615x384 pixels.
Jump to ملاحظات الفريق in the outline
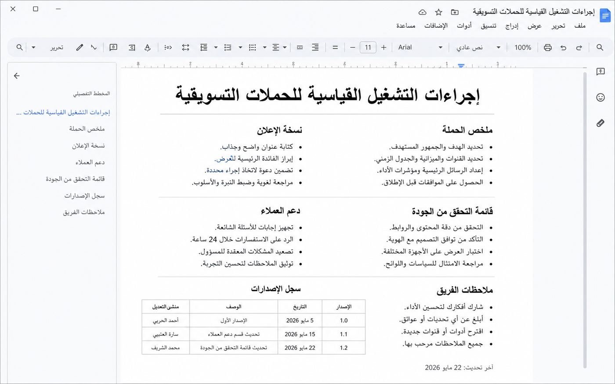coord(83,212)
